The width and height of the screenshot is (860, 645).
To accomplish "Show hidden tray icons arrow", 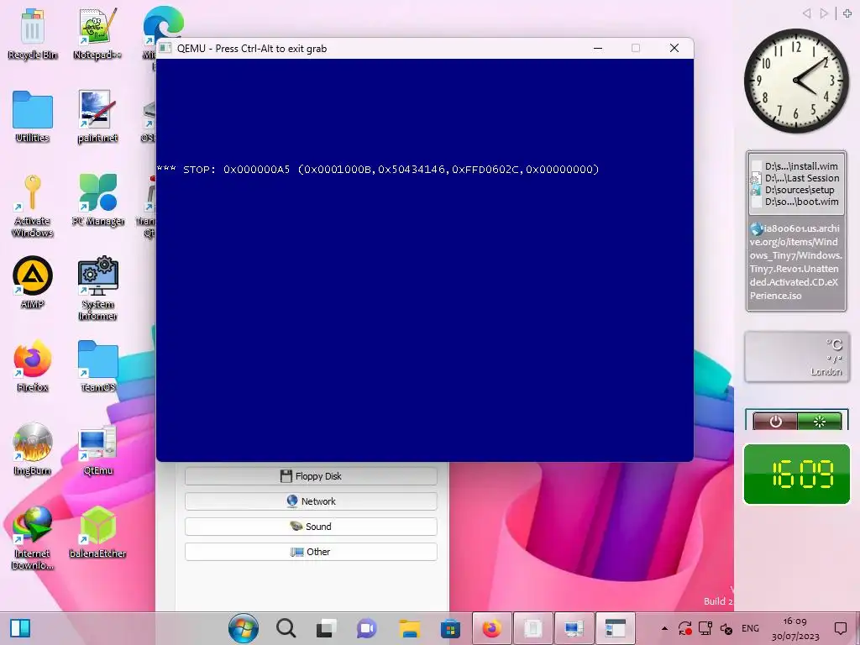I will (x=664, y=628).
